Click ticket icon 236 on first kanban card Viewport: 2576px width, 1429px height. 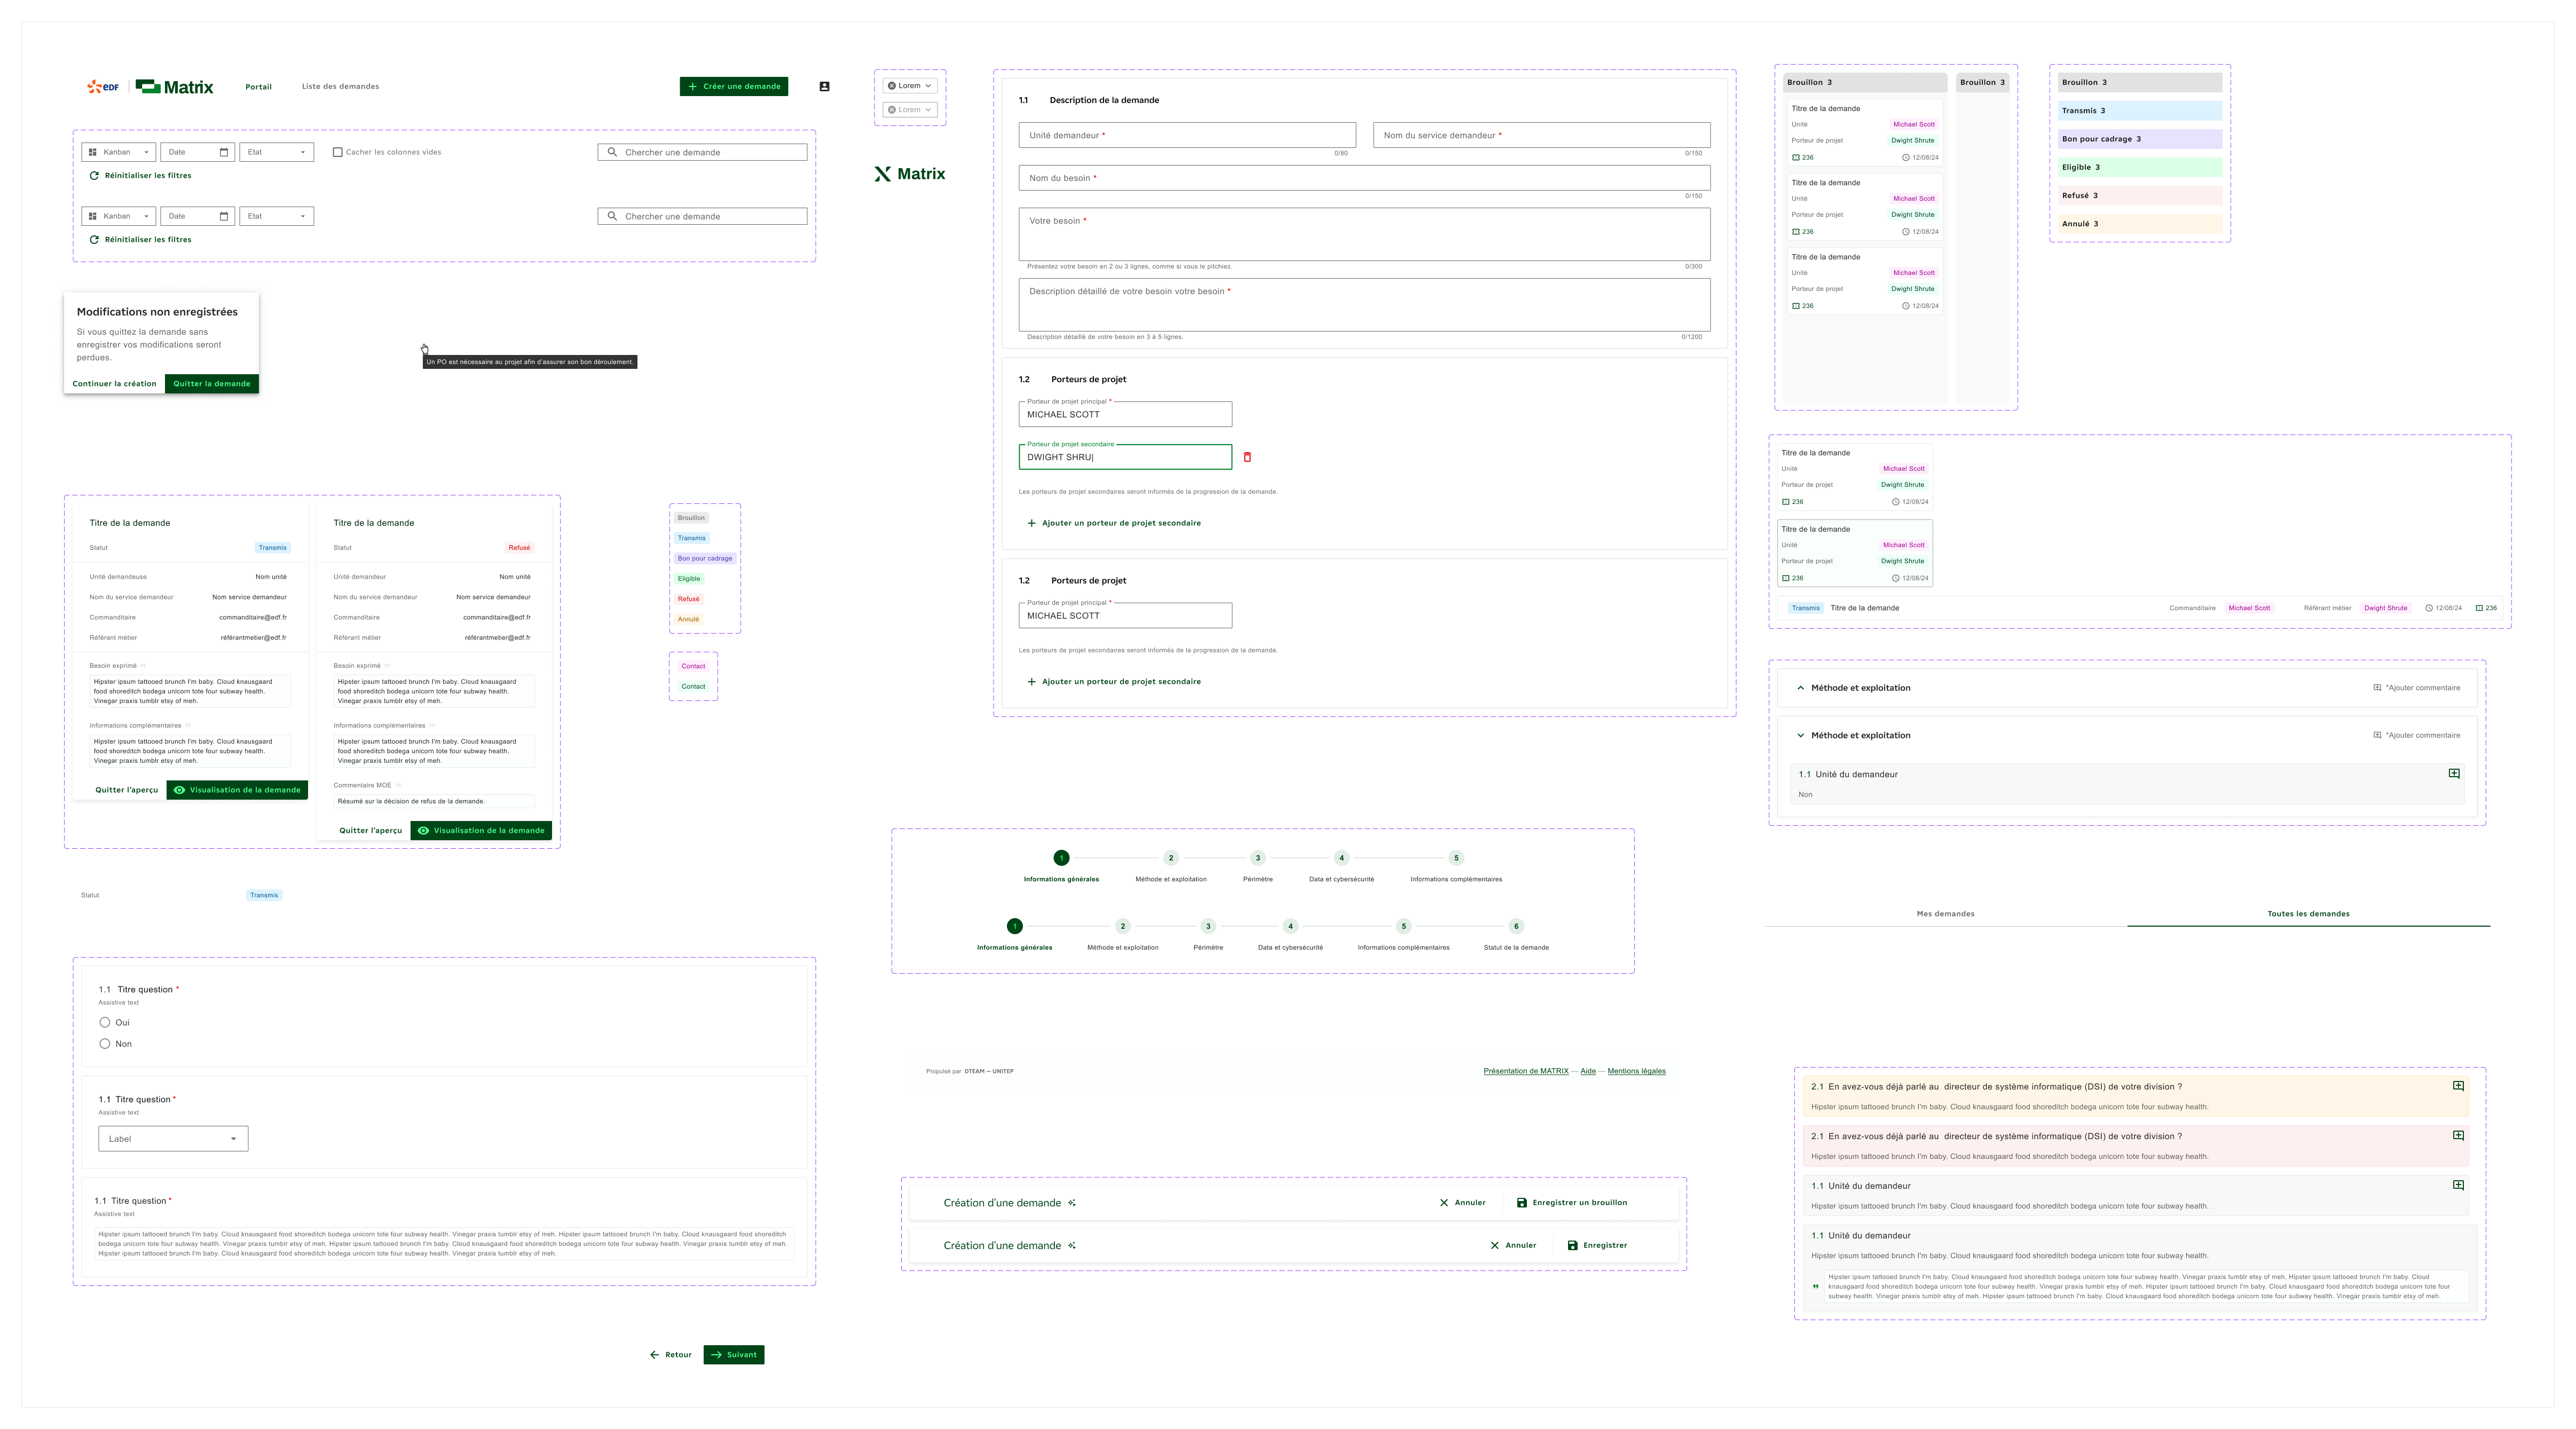(x=1796, y=158)
